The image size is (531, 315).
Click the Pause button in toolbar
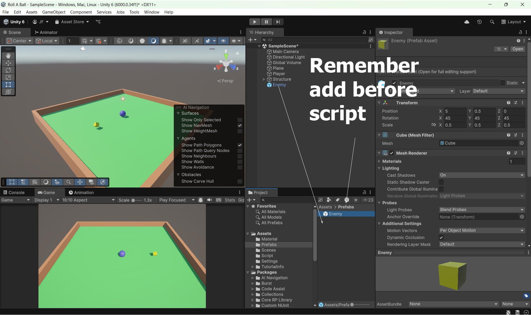pyautogui.click(x=266, y=22)
